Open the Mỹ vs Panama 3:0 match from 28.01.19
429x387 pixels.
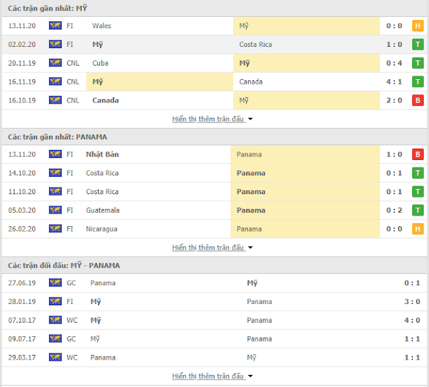point(214,301)
